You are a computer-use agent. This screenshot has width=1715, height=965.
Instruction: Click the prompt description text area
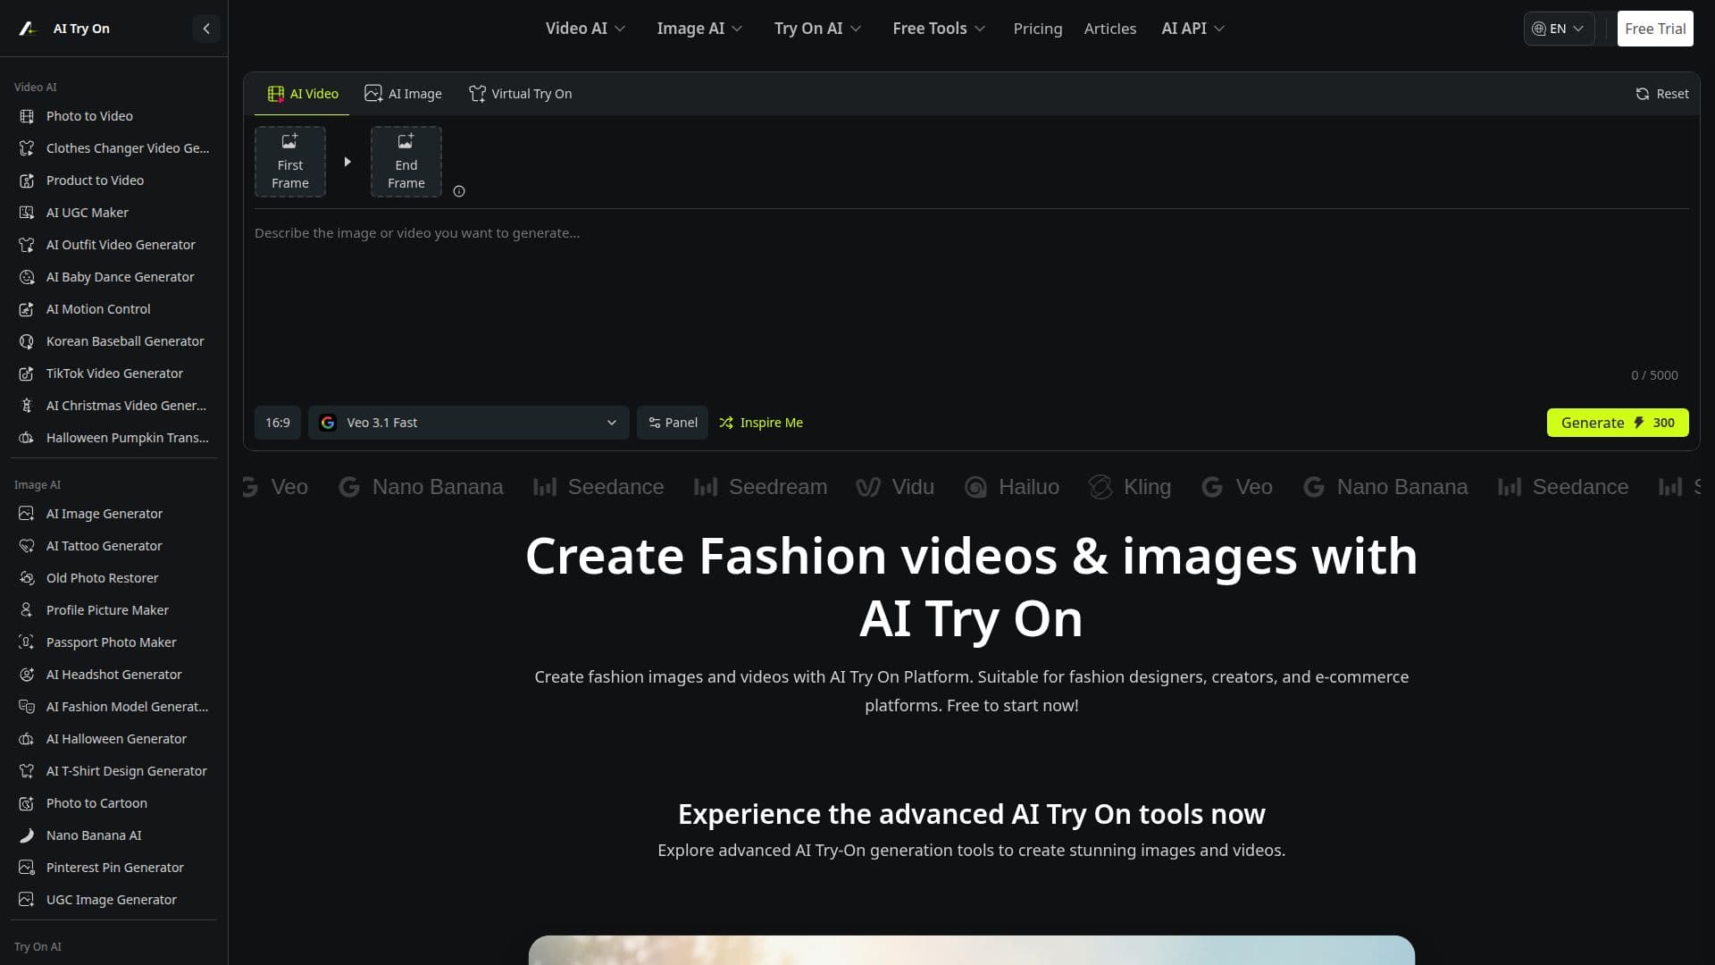point(972,295)
